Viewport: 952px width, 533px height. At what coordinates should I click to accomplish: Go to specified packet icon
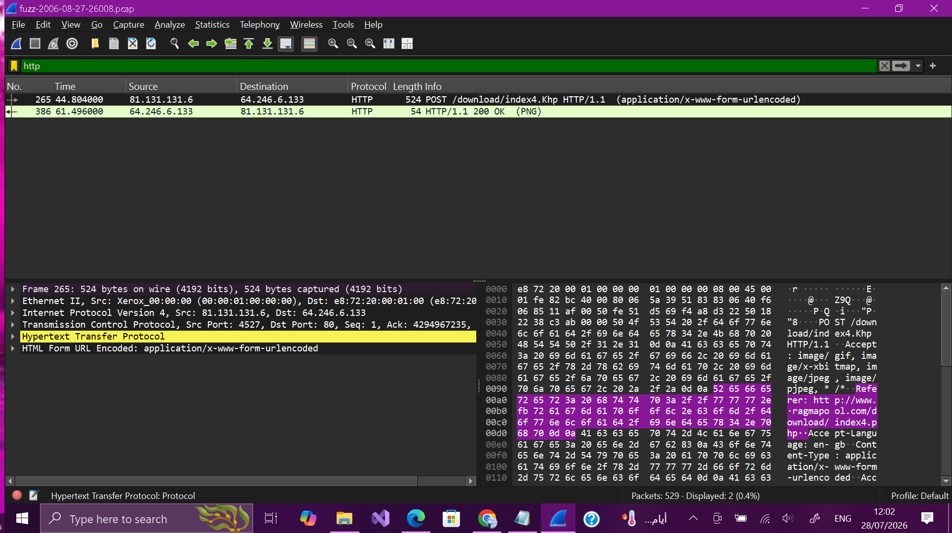(x=230, y=43)
